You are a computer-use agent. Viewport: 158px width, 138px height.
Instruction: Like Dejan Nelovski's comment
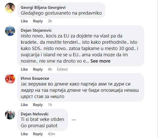click(24, 134)
